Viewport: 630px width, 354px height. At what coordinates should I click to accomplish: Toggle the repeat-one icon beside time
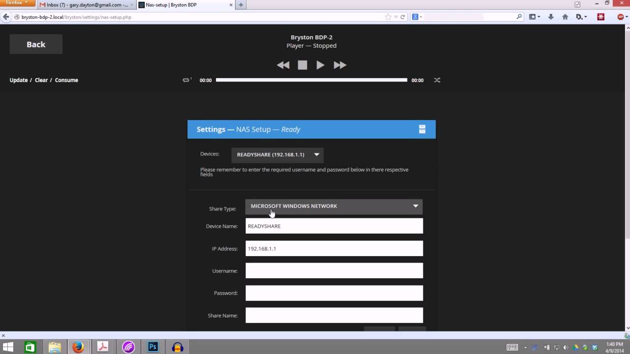[x=187, y=80]
